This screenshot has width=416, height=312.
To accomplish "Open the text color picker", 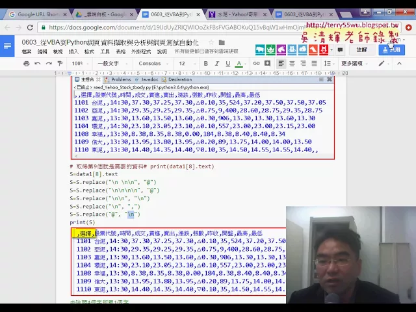I will (240, 64).
